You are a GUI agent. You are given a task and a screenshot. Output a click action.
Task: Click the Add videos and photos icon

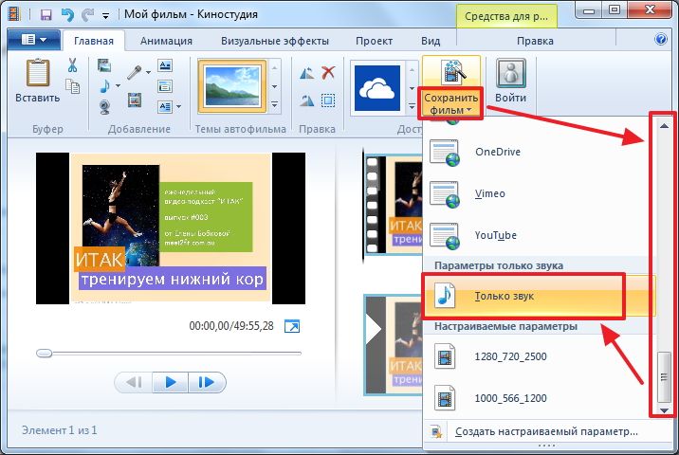point(104,65)
